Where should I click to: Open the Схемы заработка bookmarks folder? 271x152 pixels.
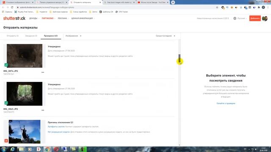78,12
